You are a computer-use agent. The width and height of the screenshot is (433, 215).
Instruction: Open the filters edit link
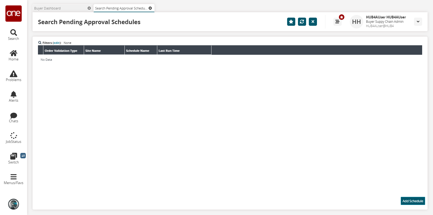click(57, 43)
